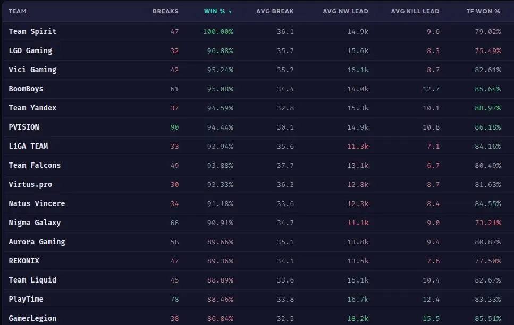Click REKONIX's 89.36% win value
514x325 pixels.
[x=220, y=261]
